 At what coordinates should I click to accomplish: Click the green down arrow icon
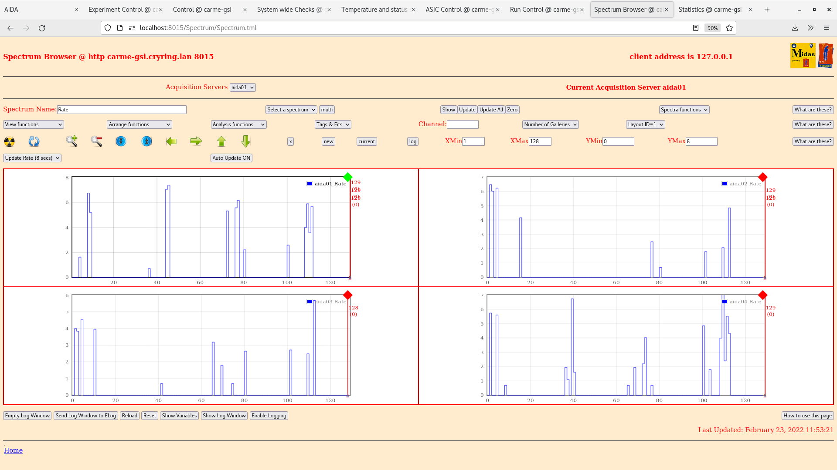pos(246,141)
